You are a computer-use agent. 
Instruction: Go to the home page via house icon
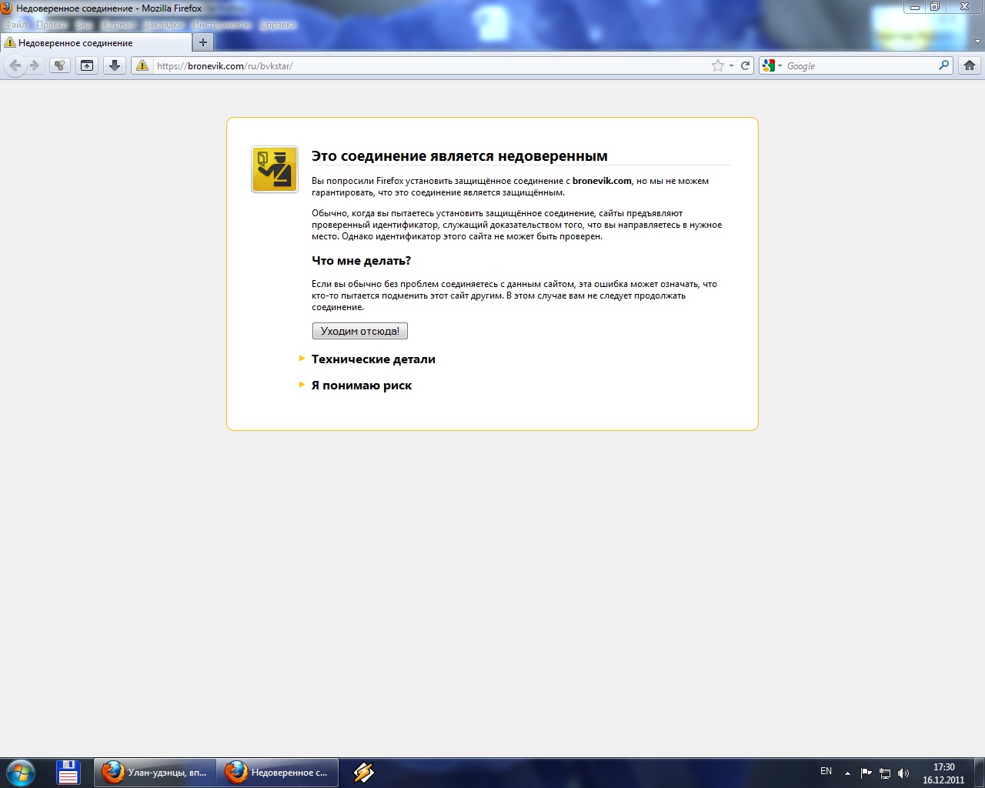[970, 65]
